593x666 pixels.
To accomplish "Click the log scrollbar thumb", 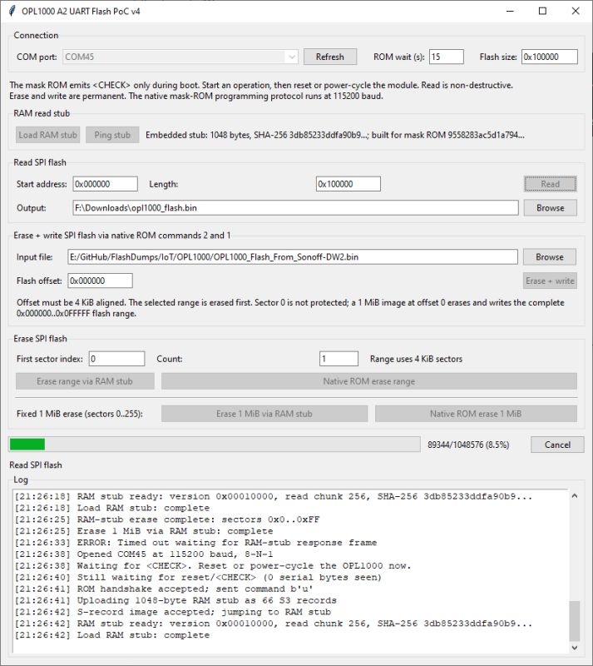I will [575, 620].
